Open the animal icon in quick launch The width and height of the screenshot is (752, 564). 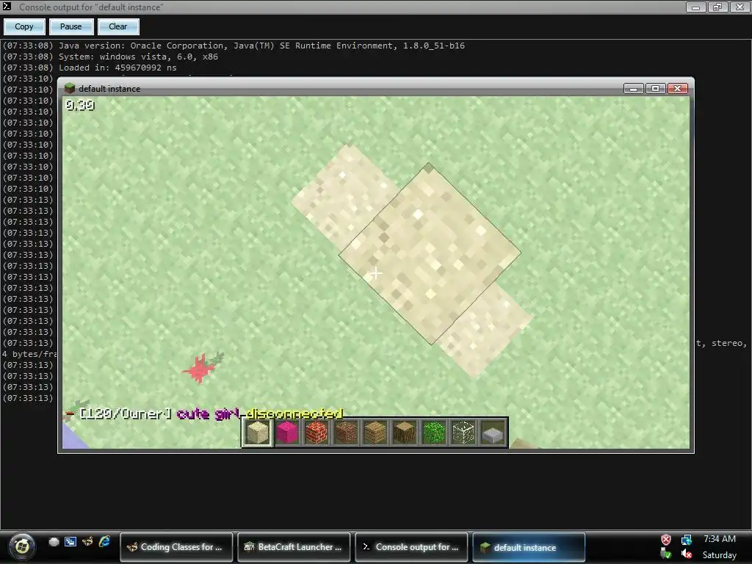pyautogui.click(x=87, y=542)
